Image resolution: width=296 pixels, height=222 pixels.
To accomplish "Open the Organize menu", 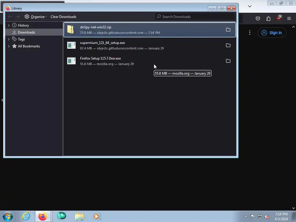I will pyautogui.click(x=36, y=16).
